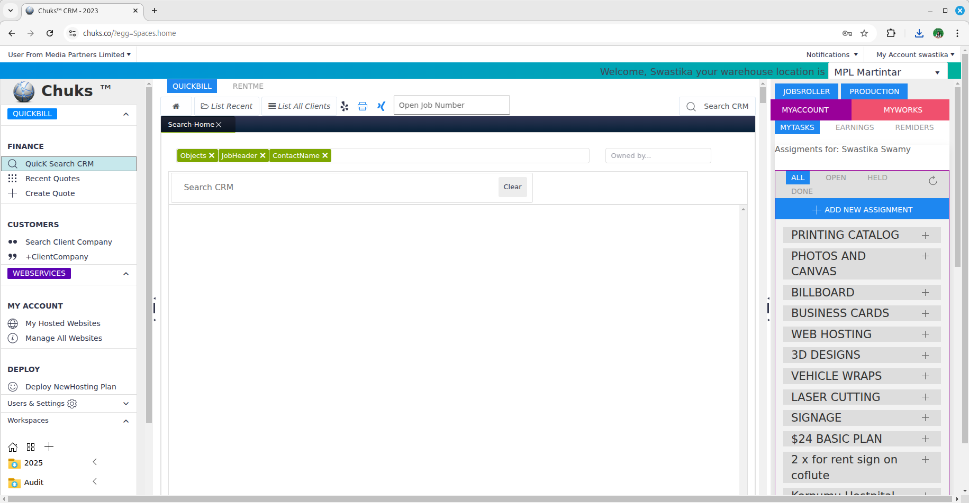Expand the 2025 workspace folder arrow

tap(95, 462)
